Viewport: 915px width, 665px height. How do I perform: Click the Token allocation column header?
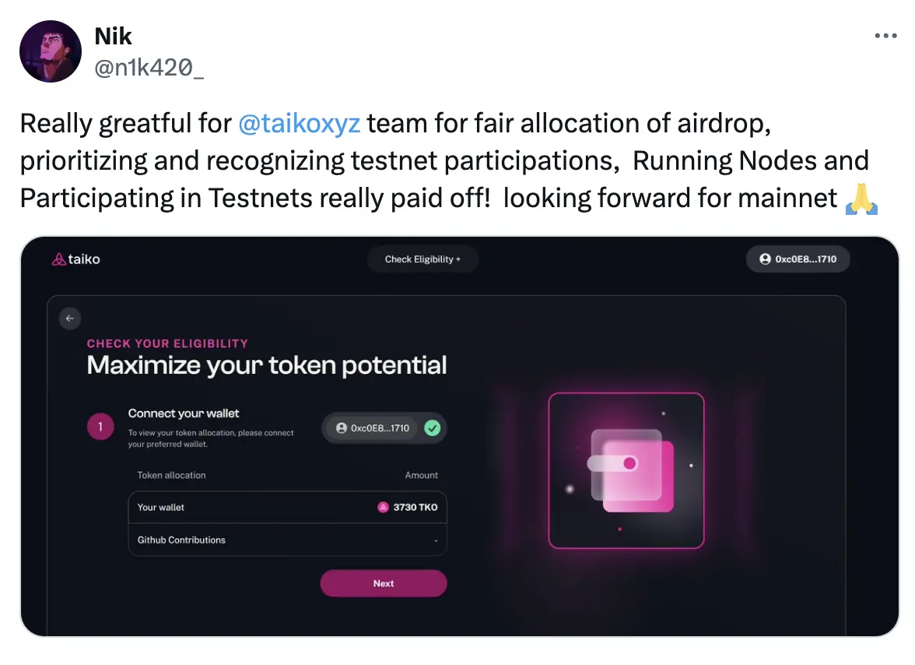(x=172, y=475)
